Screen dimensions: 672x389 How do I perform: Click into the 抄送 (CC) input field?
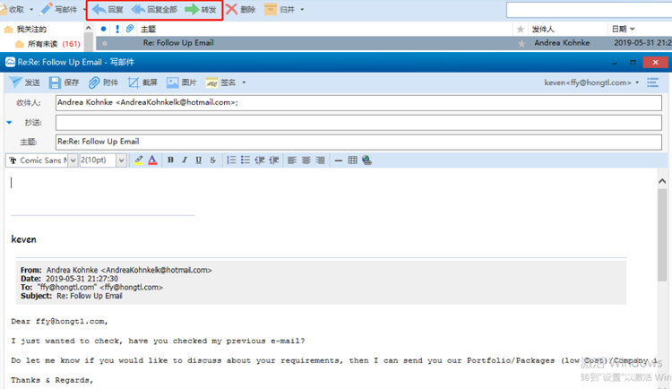click(358, 122)
